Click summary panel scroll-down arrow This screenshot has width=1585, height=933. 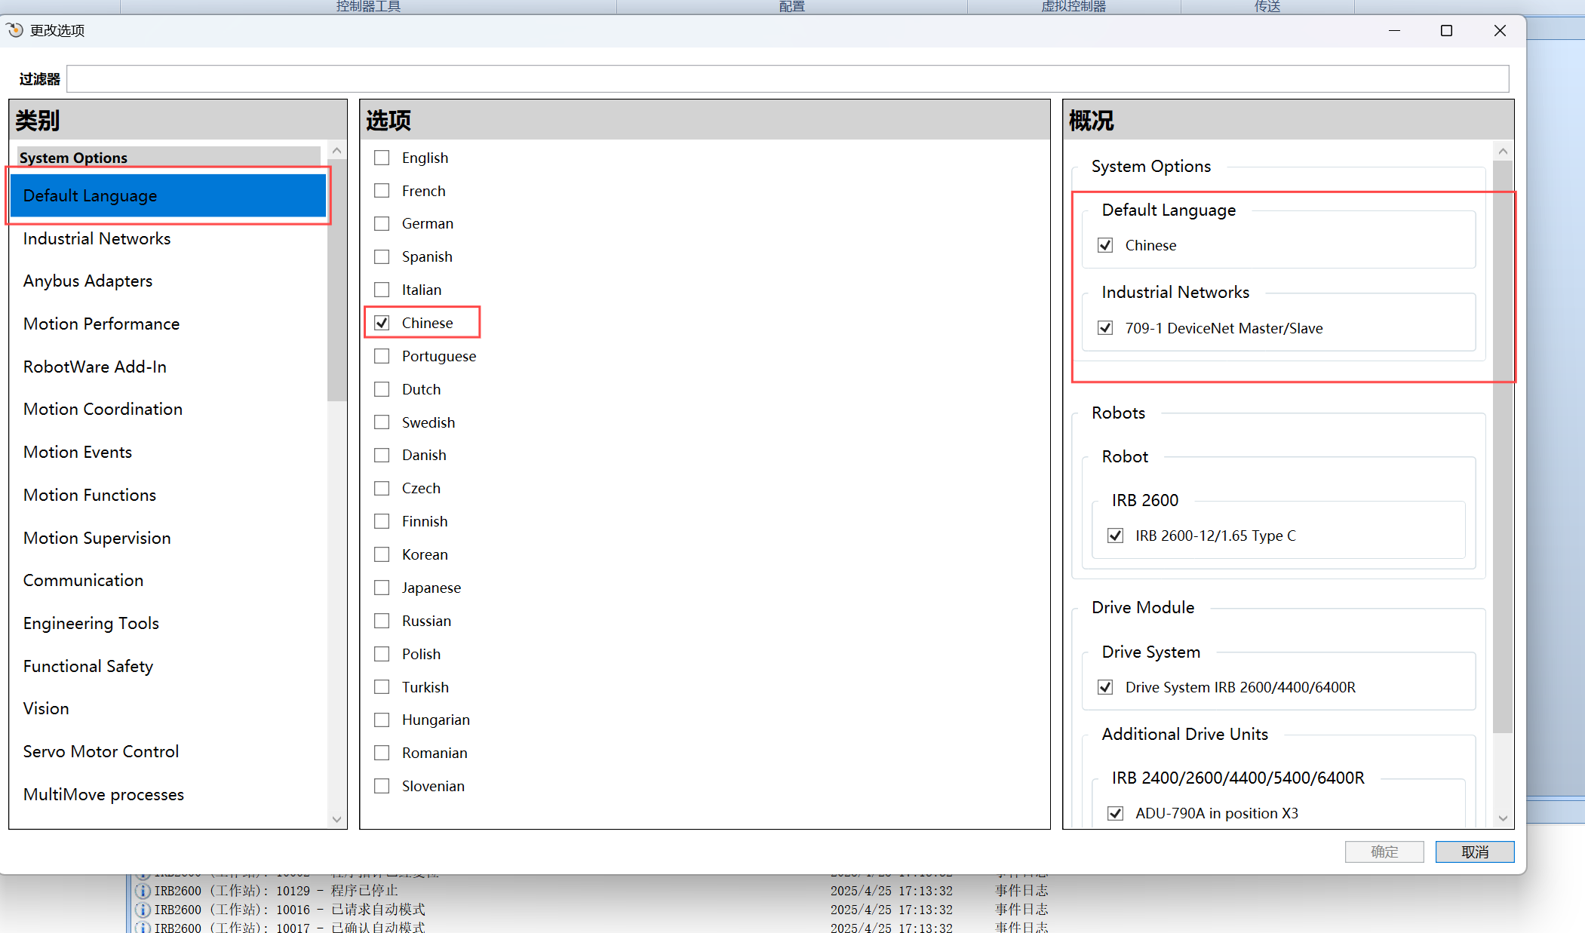(1503, 818)
